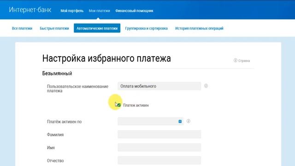
Task: Open the calendar picker icon
Action: tap(180, 121)
